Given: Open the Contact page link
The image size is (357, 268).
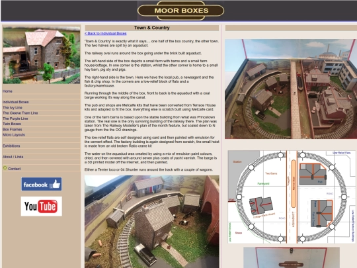Looking at the screenshot, I should (15, 169).
